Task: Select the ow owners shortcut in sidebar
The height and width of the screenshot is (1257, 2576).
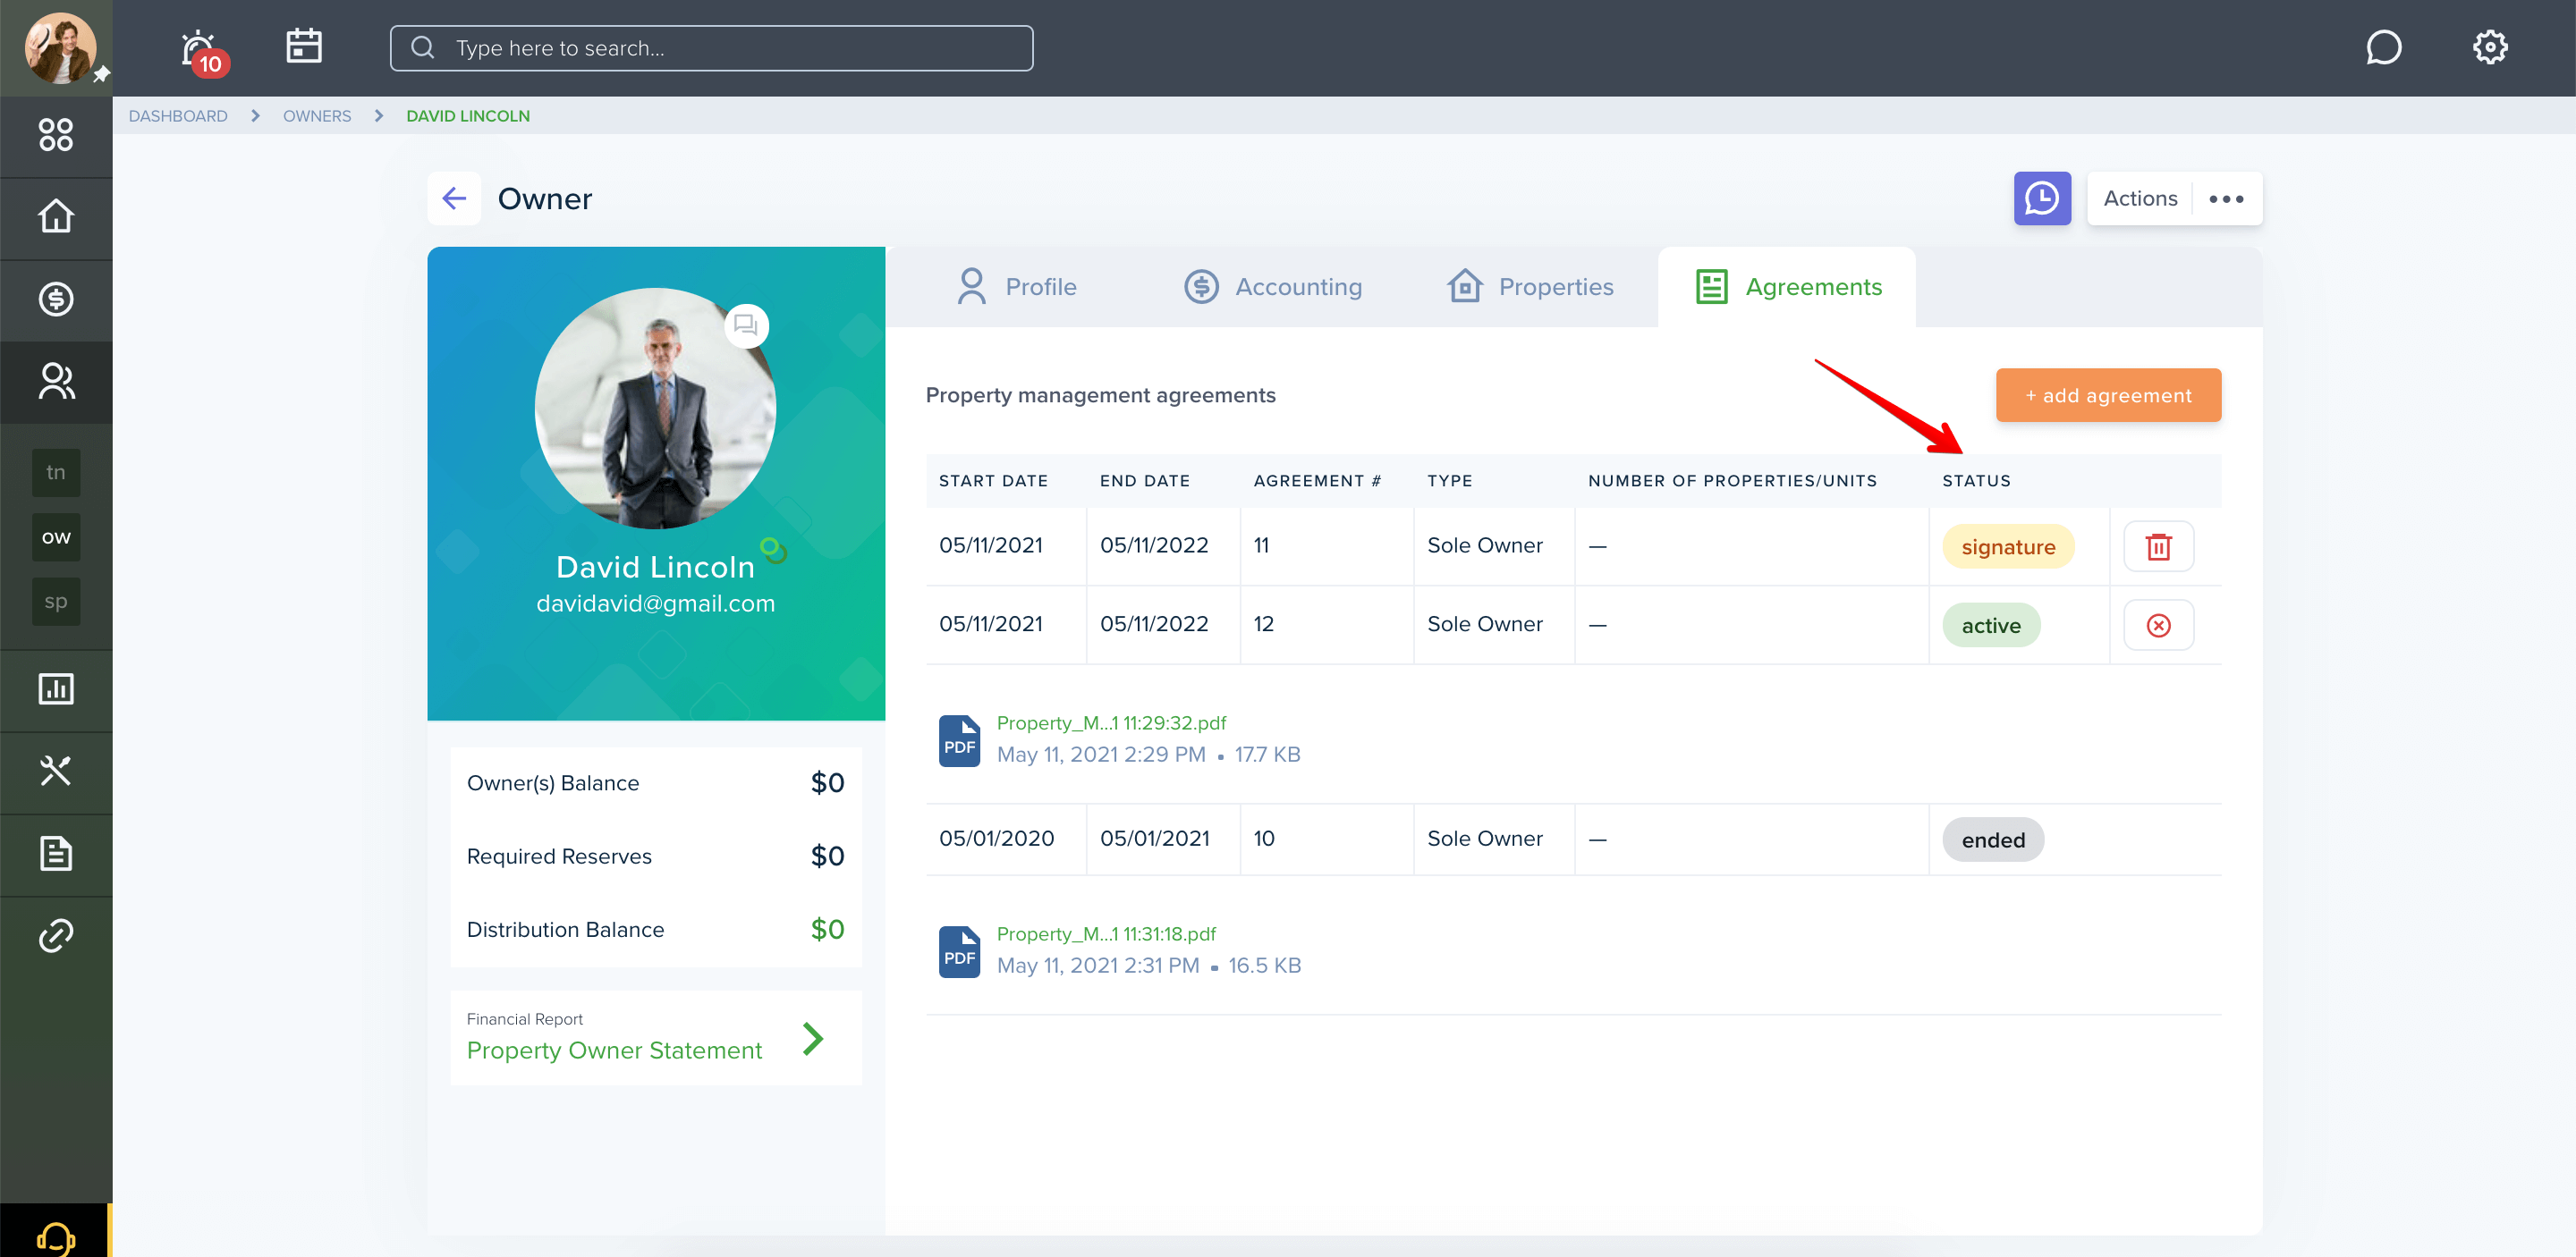Action: (56, 537)
